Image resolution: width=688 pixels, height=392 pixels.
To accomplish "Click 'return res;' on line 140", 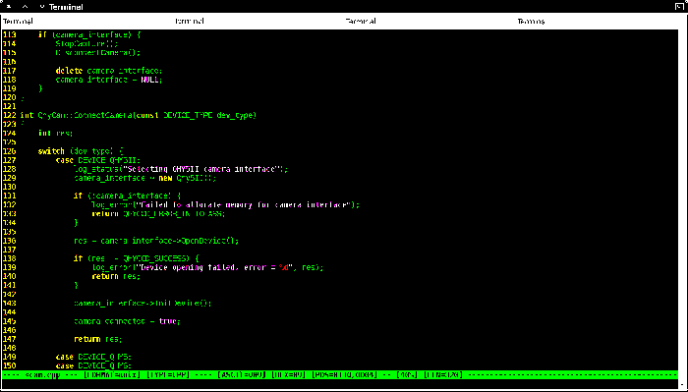I will 116,276.
